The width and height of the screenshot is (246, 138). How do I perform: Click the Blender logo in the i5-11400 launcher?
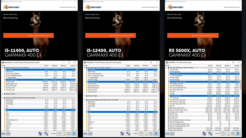click(12, 7)
